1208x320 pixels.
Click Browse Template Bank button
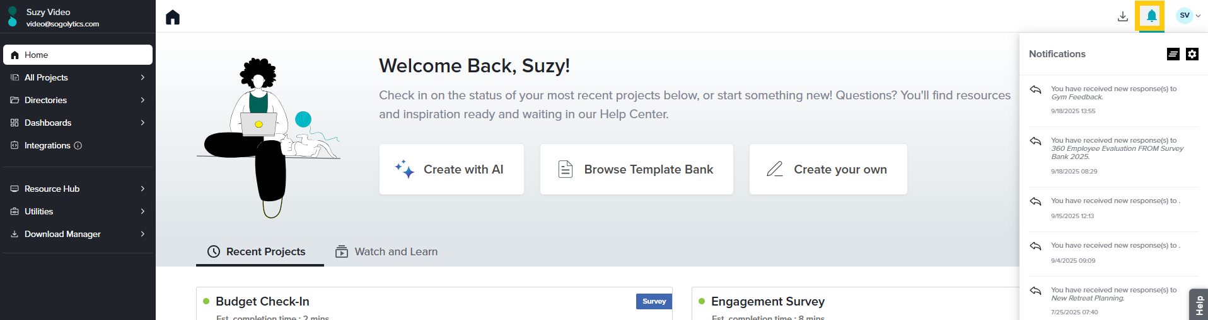coord(636,169)
